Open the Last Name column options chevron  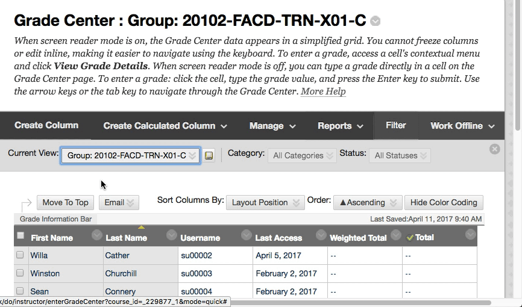click(171, 235)
